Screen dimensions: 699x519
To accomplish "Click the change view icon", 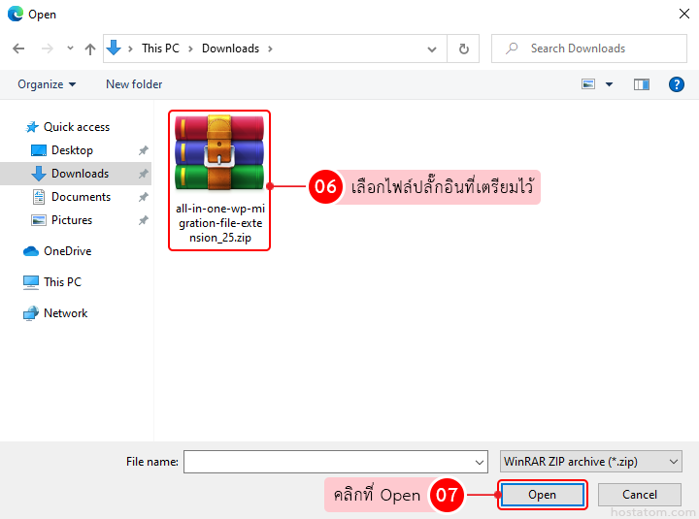I will coord(588,84).
